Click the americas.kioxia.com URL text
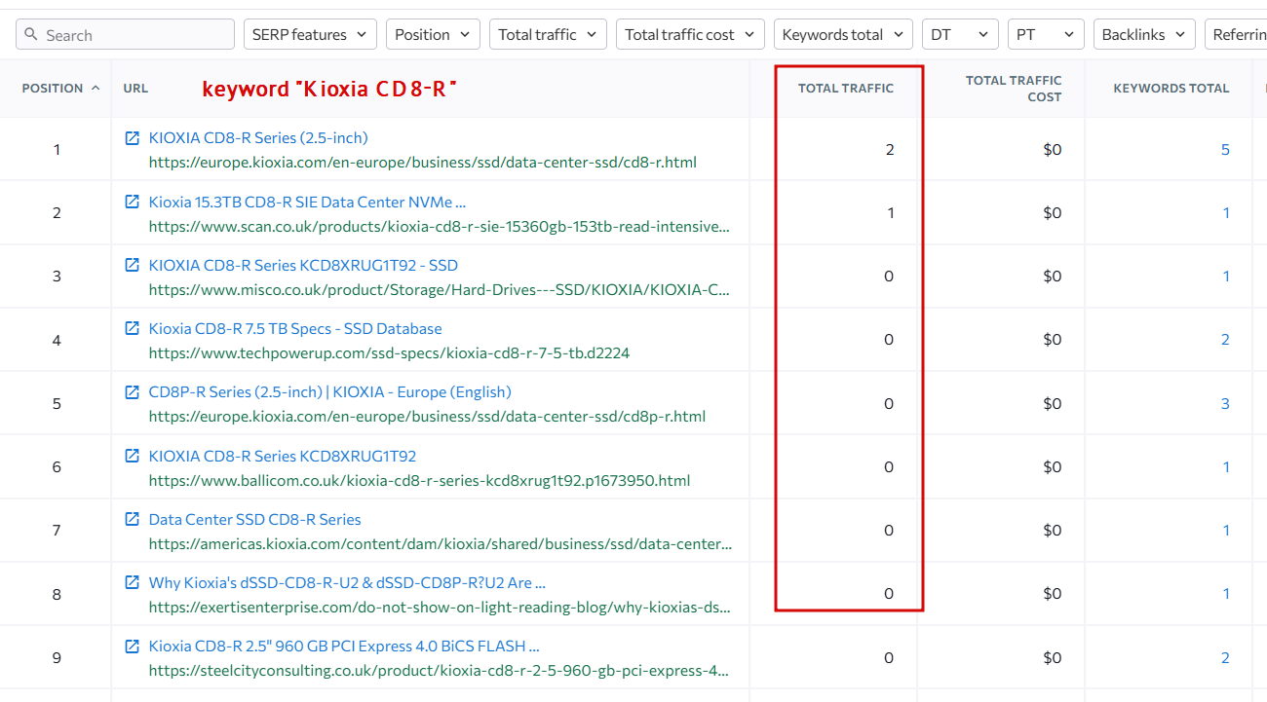1267x702 pixels. 441,544
